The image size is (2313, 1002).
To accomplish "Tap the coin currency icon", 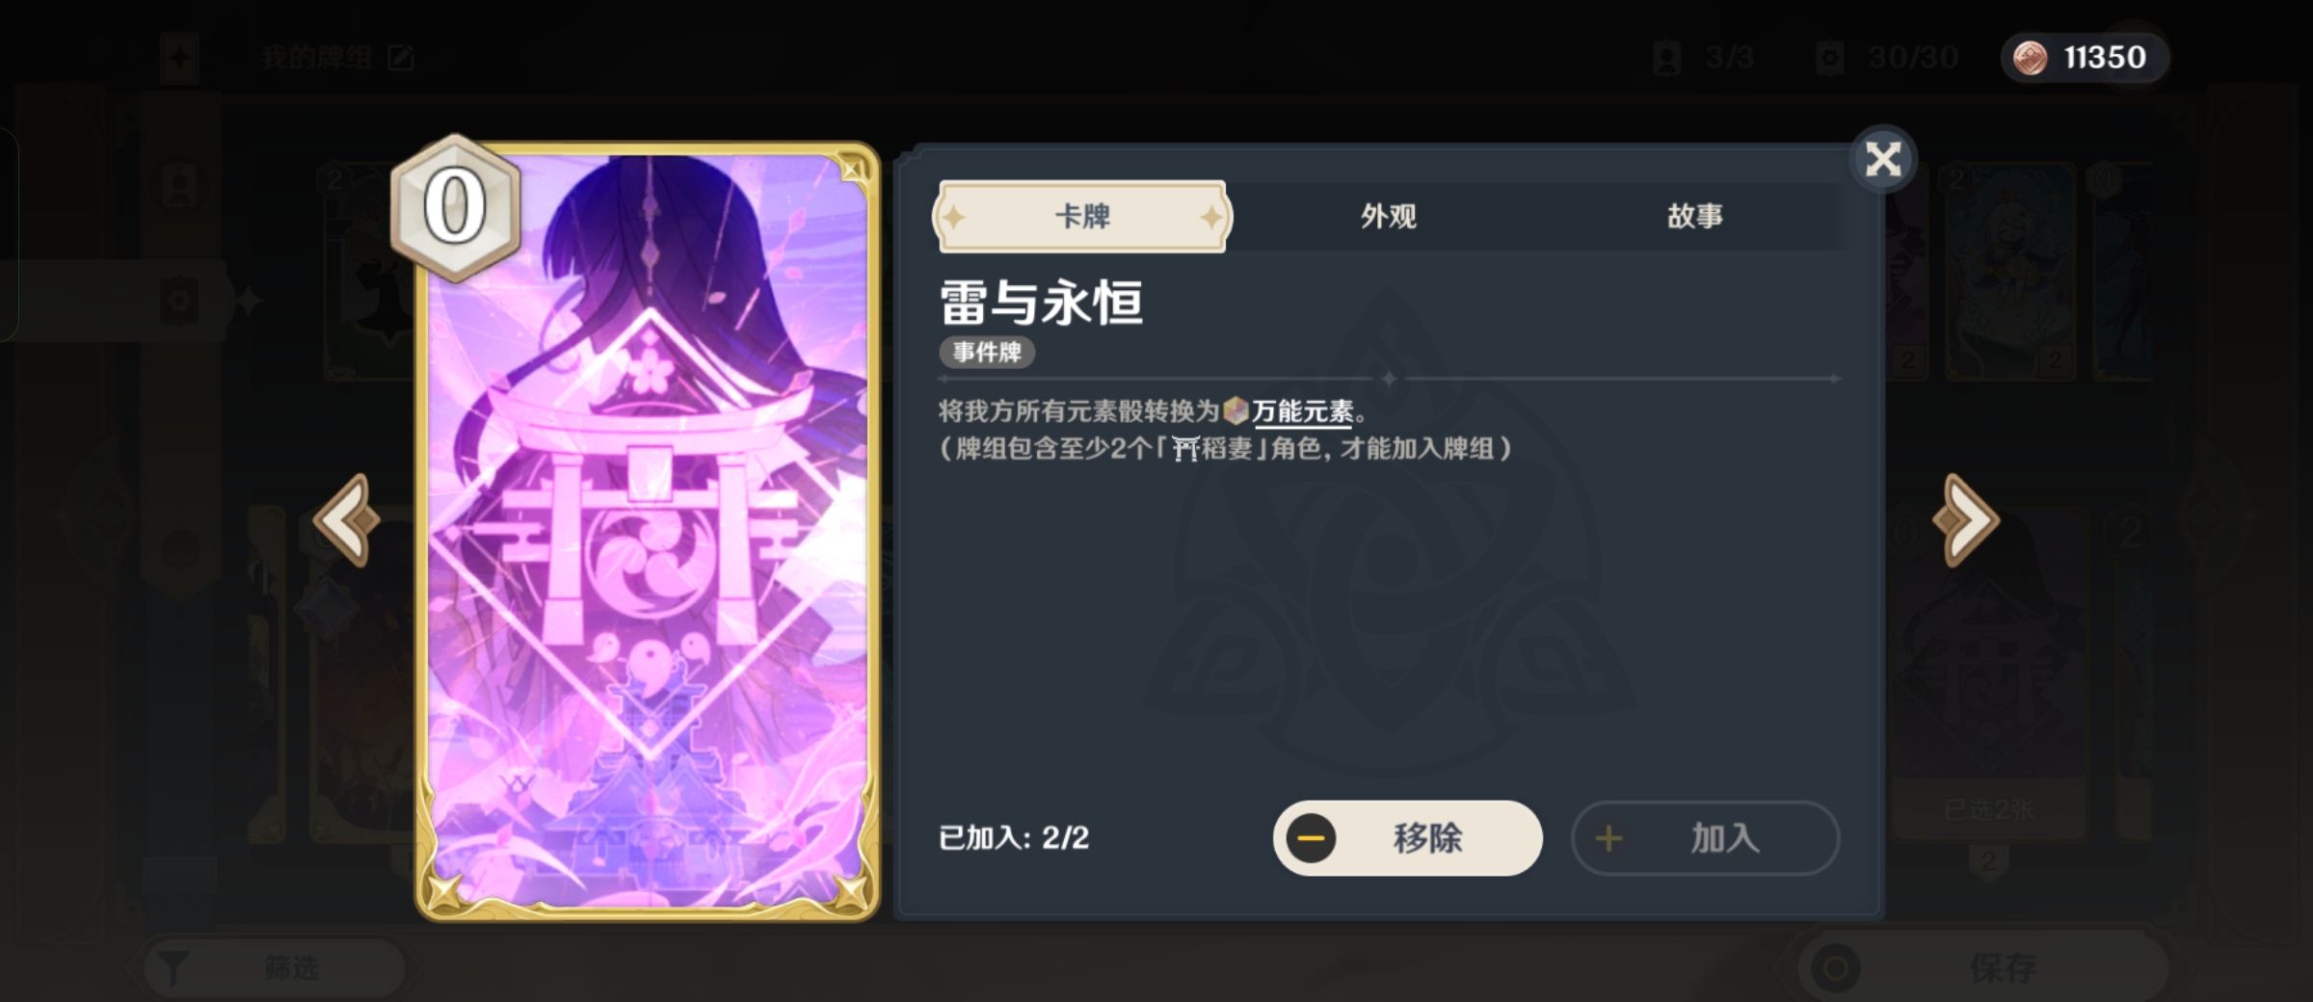I will [2031, 58].
